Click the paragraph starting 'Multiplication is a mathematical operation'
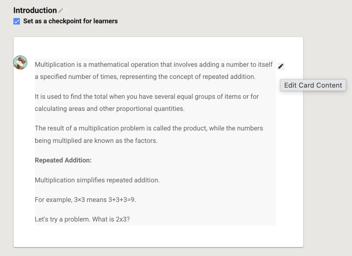 (x=154, y=71)
